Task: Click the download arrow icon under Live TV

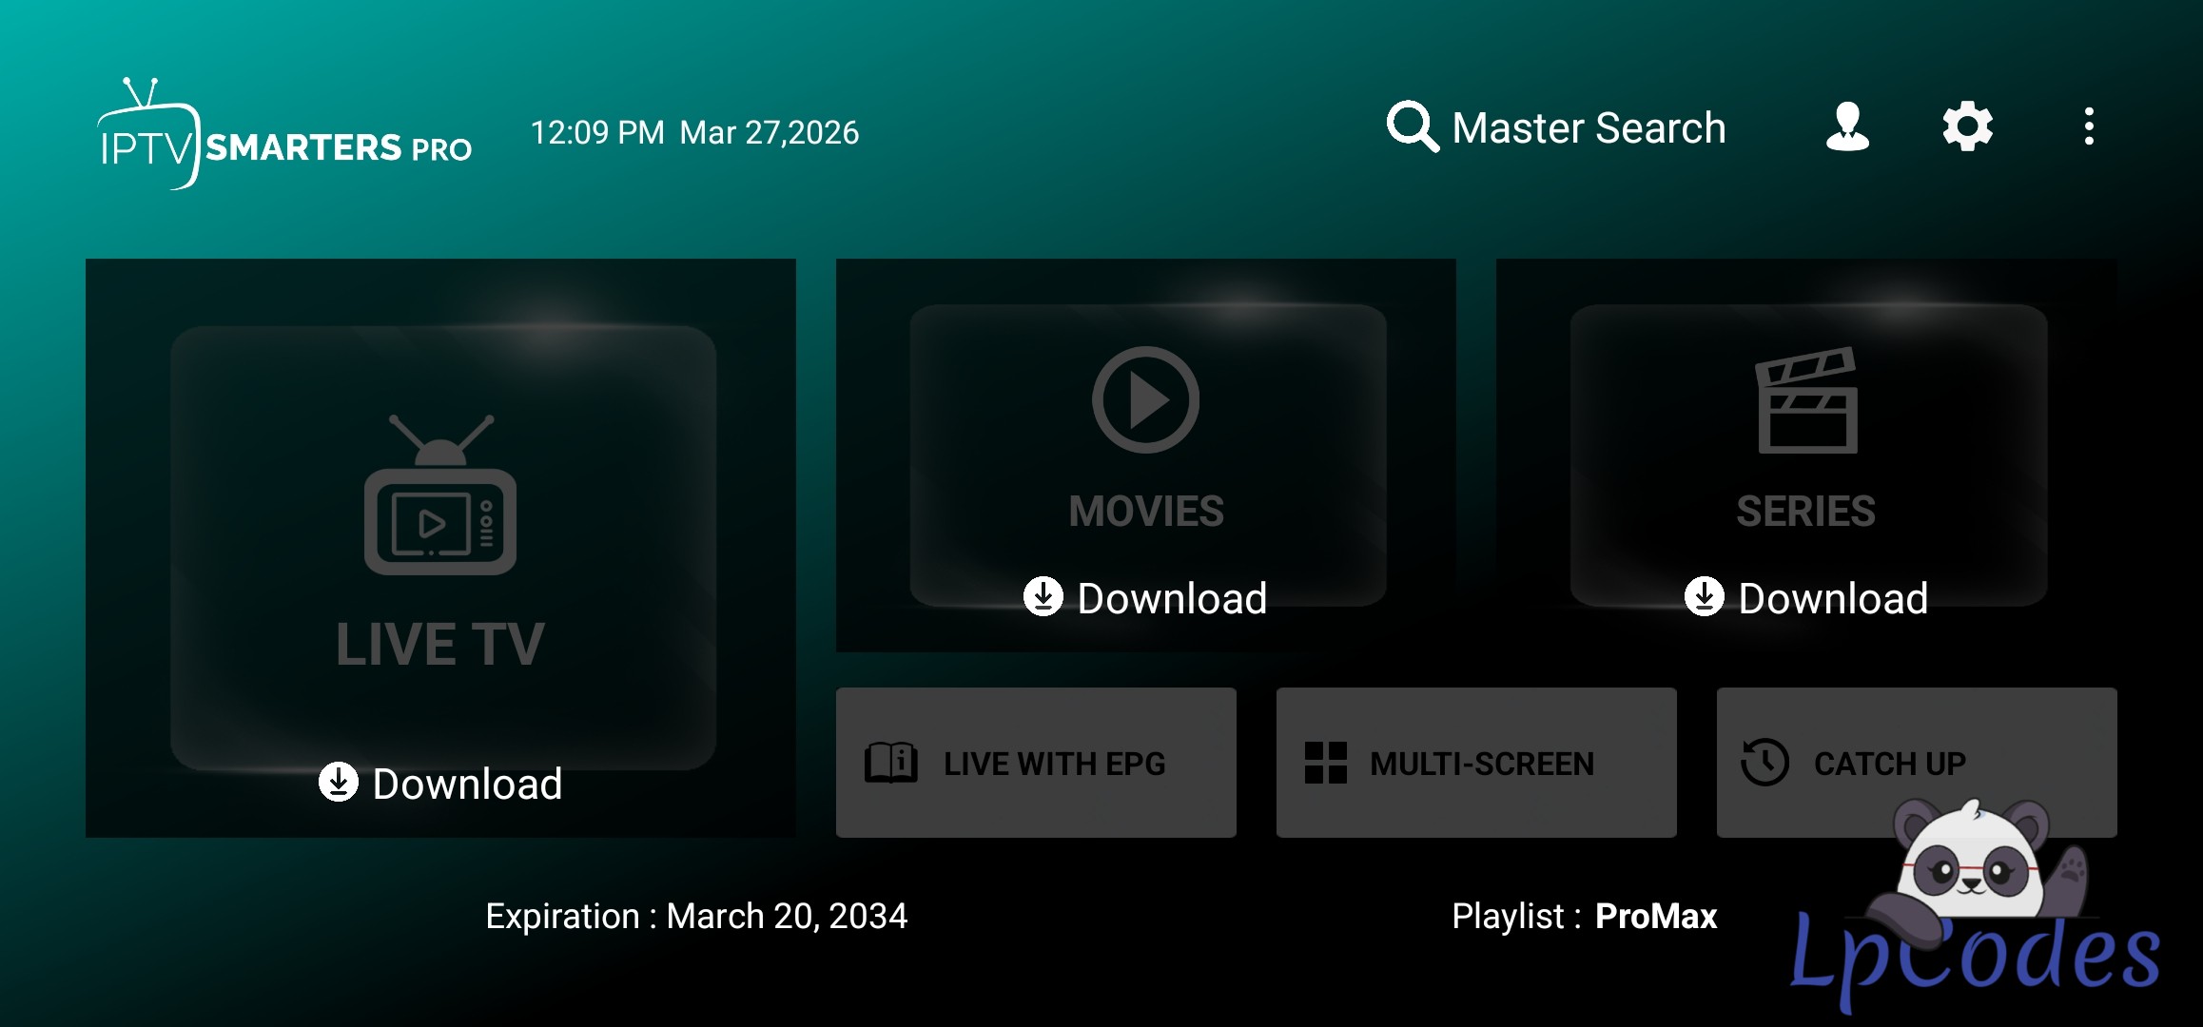Action: 338,783
